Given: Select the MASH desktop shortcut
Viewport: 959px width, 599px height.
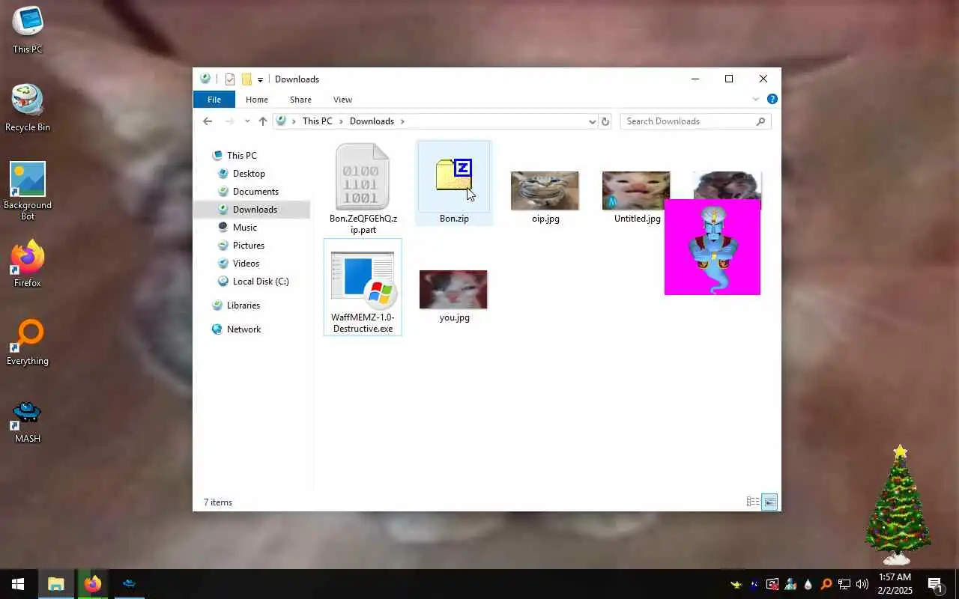Looking at the screenshot, I should 28,421.
